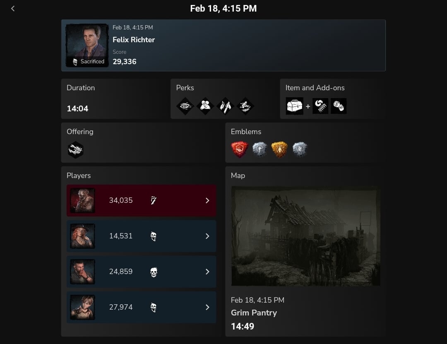
Task: Open the Grim Pantry map image
Action: point(305,236)
